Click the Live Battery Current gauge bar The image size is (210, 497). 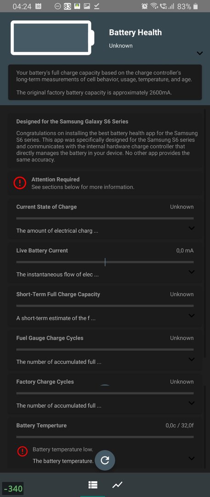(x=105, y=262)
